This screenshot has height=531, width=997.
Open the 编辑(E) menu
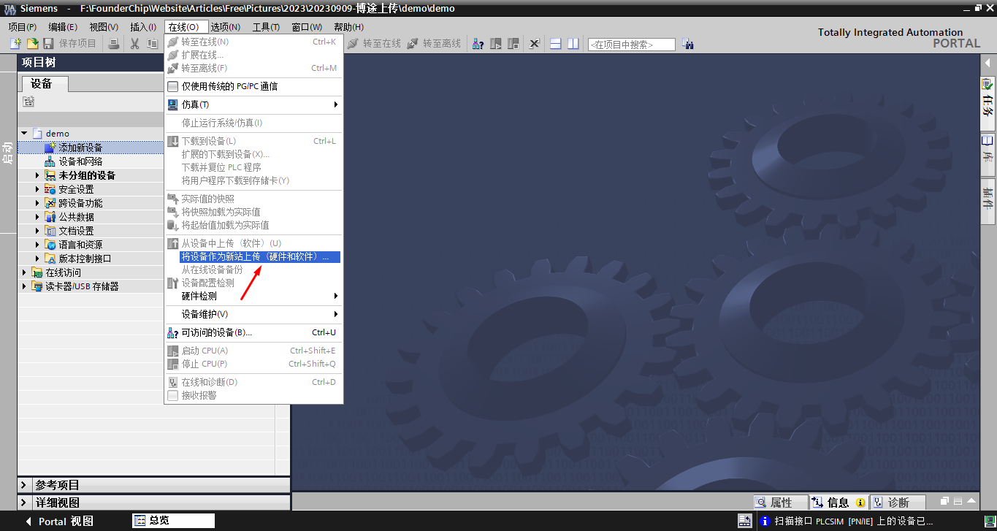[63, 27]
